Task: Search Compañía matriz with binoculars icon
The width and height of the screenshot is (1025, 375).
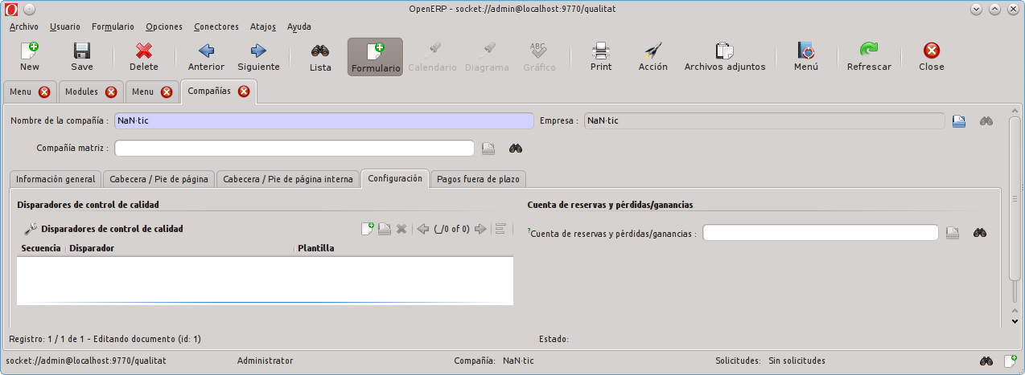Action: 516,149
